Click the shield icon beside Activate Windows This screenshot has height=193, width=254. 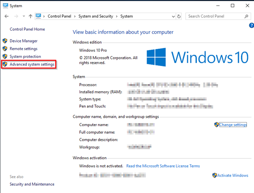(x=215, y=175)
